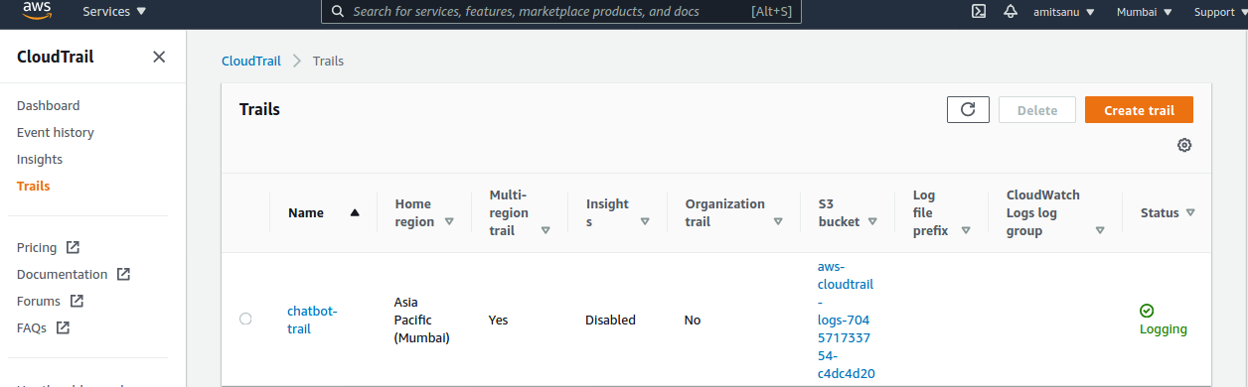Open the chatbot-trail link
The width and height of the screenshot is (1248, 387).
312,320
